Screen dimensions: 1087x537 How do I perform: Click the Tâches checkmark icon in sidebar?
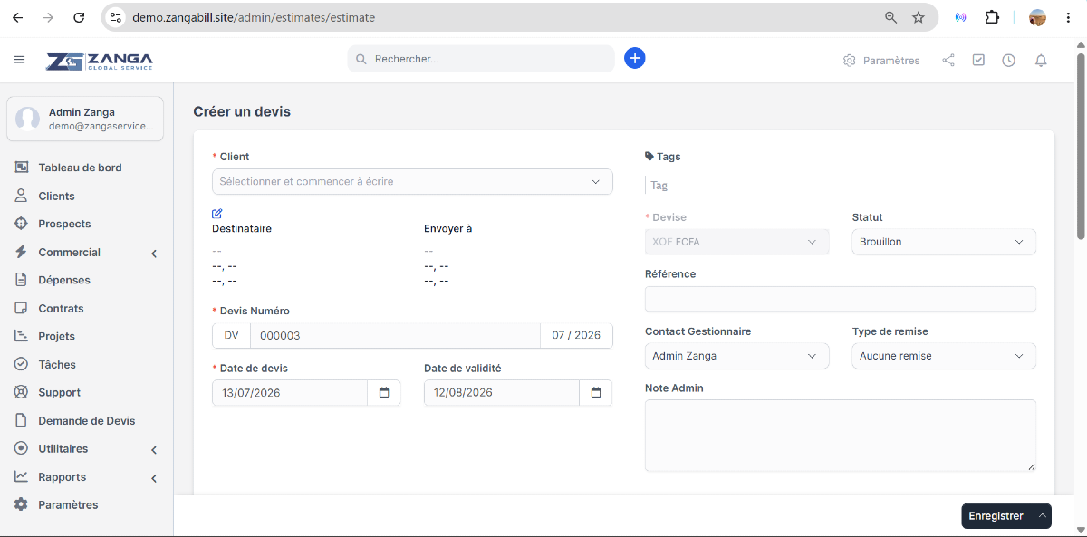(21, 364)
